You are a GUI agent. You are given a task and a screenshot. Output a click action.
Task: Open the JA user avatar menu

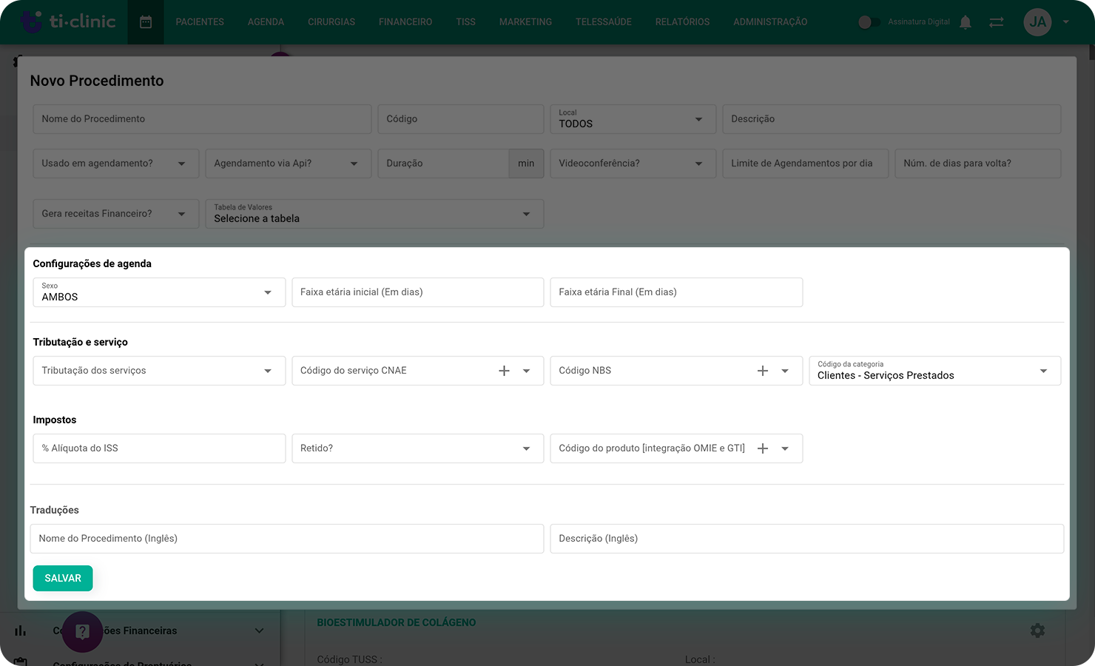point(1037,22)
